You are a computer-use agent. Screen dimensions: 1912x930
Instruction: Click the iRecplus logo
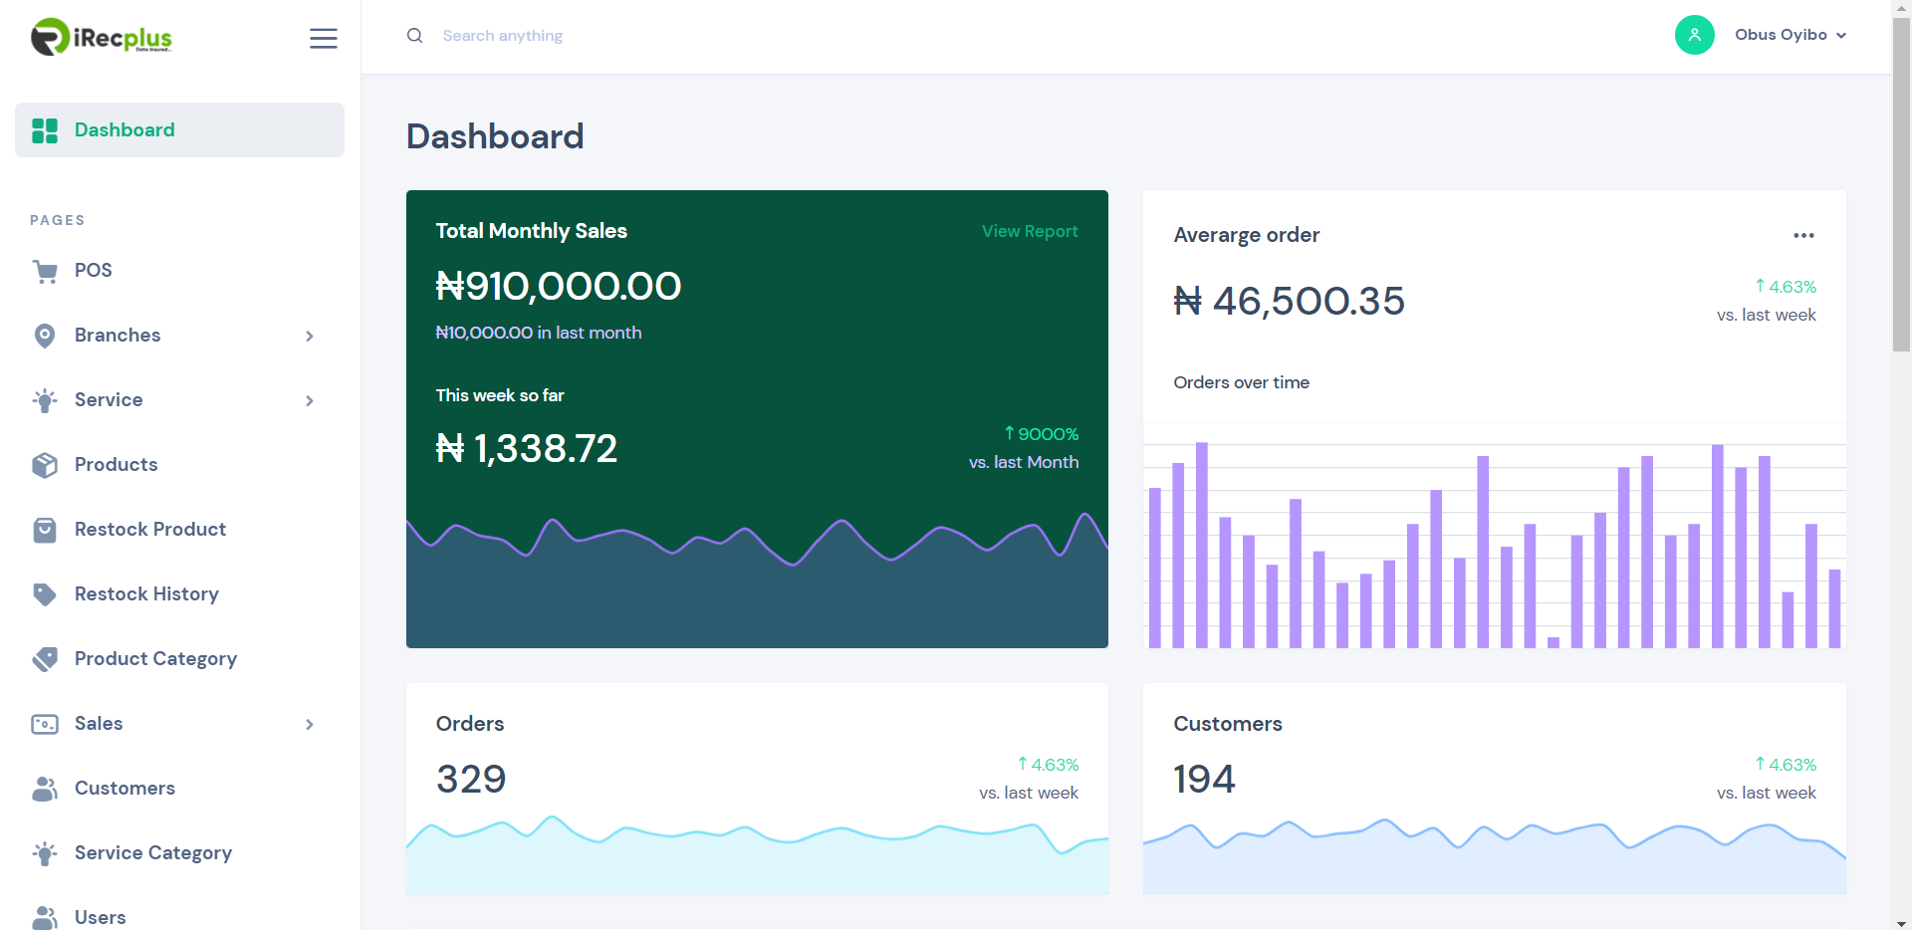pos(102,37)
